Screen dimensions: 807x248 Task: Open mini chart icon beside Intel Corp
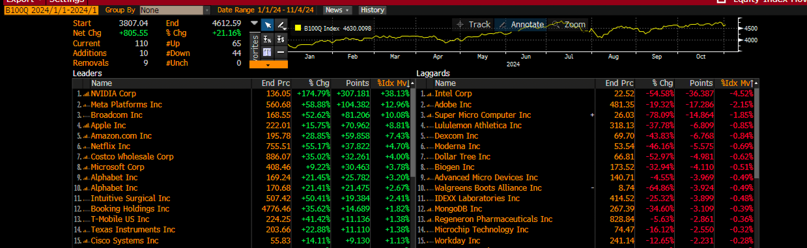(x=430, y=94)
